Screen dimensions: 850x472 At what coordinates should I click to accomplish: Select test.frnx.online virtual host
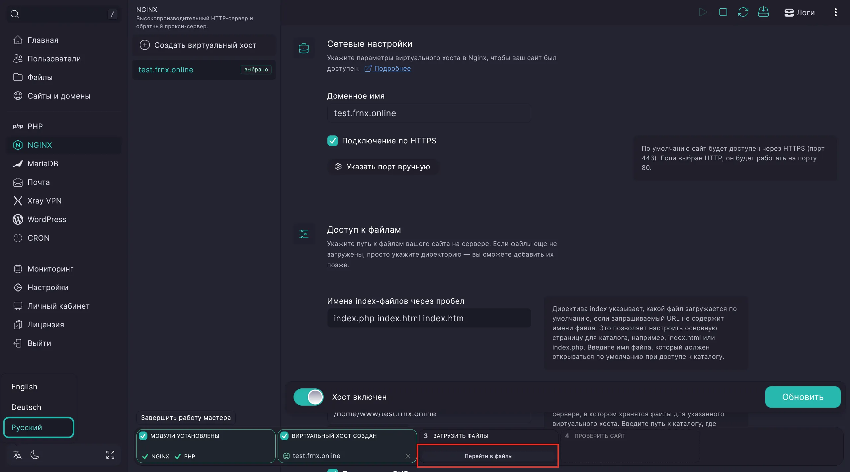(204, 70)
